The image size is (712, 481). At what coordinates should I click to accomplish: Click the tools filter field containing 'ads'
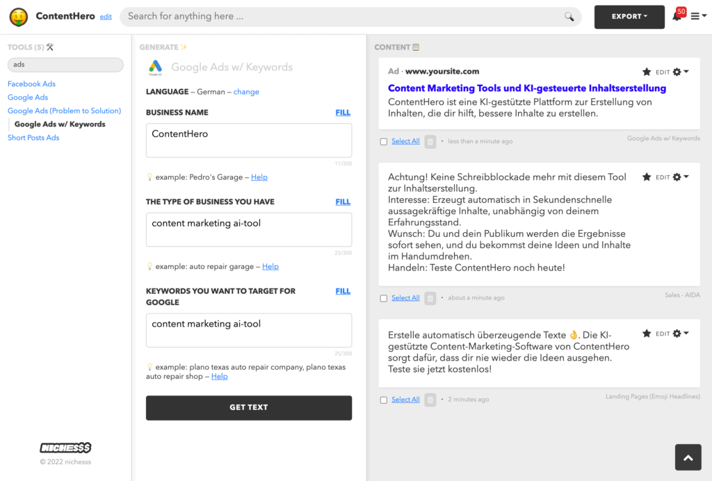(65, 65)
